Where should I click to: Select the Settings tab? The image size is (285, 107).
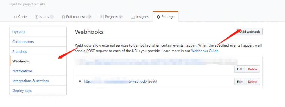pos(166,17)
